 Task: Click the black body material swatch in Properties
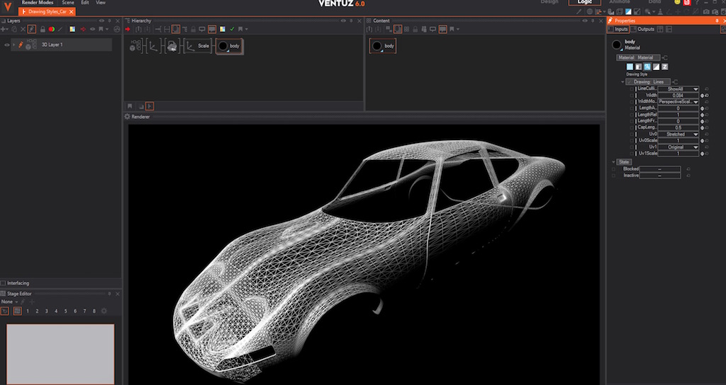click(617, 45)
